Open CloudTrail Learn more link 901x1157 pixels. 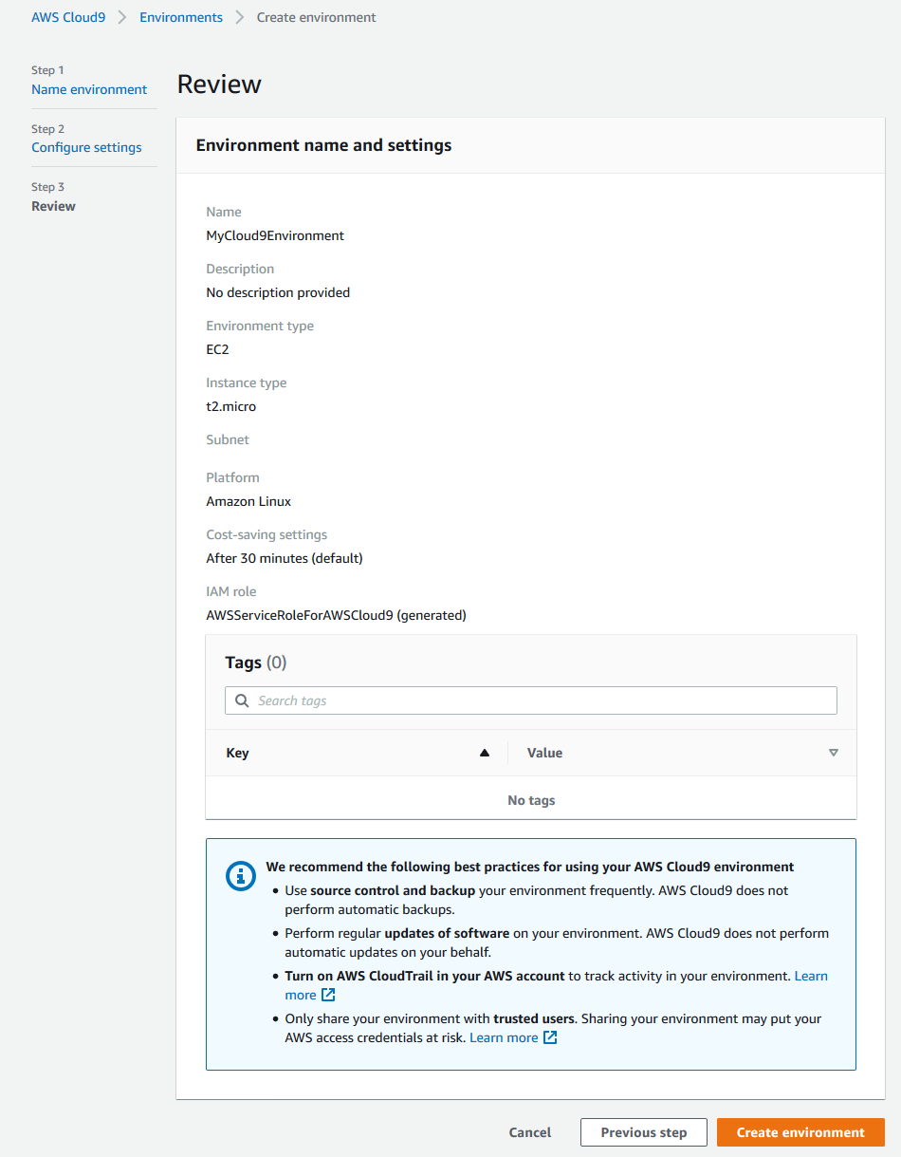coord(811,976)
